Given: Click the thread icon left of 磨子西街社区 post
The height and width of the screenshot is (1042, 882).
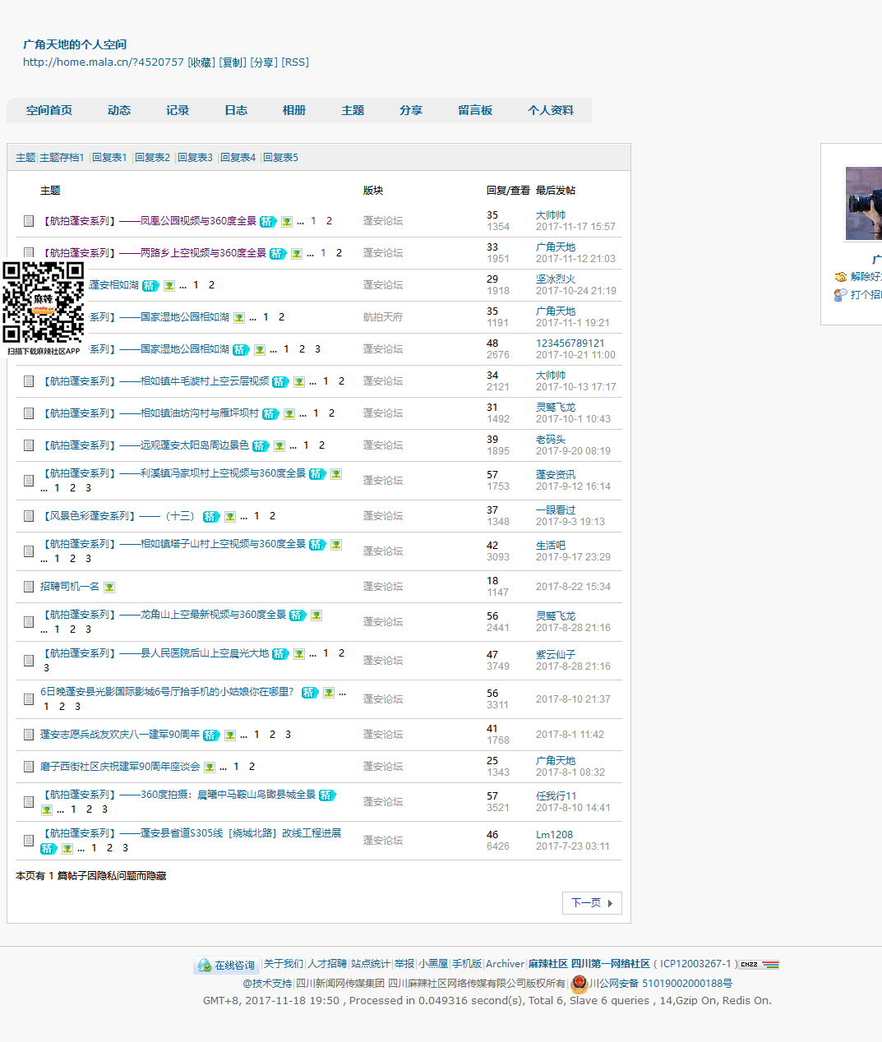Looking at the screenshot, I should [28, 767].
